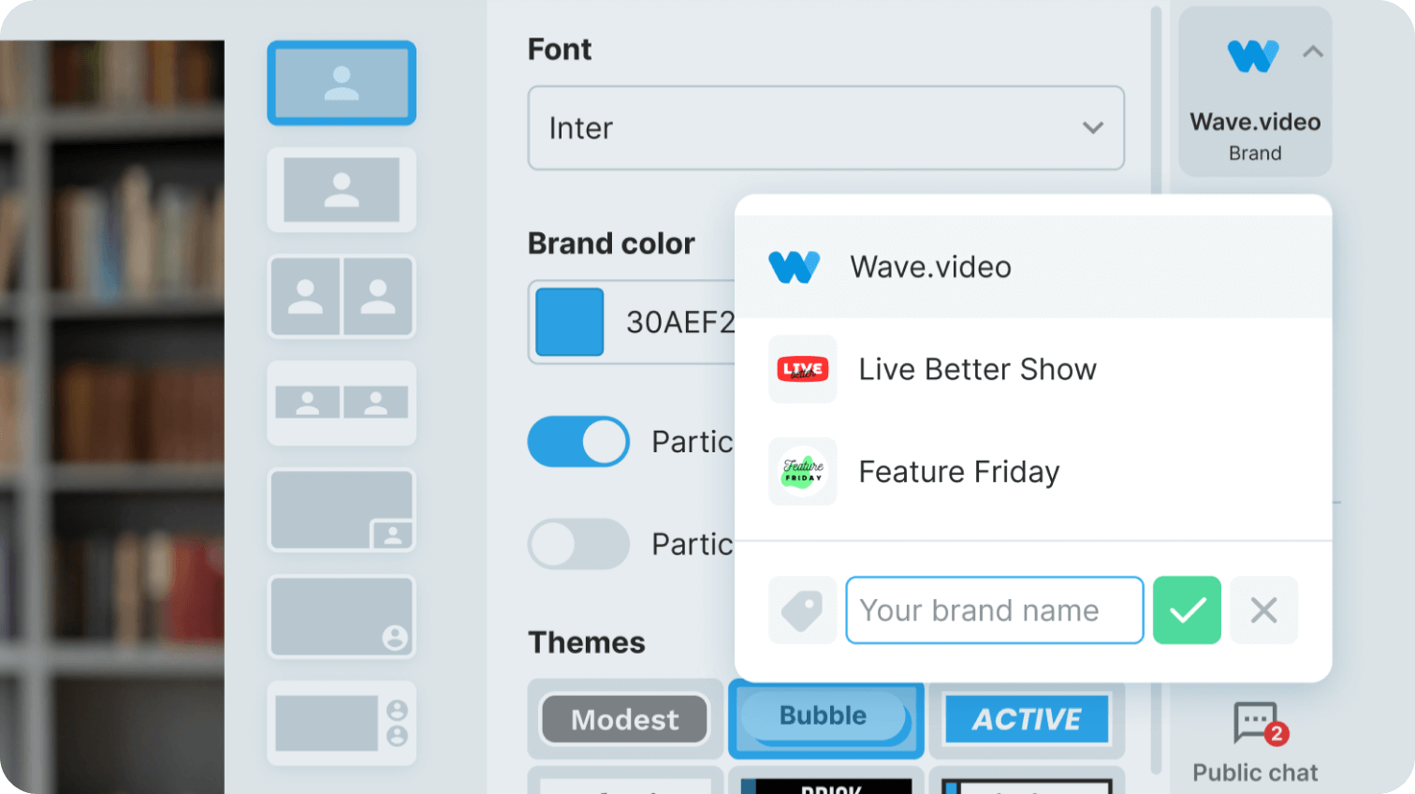
Task: Choose the two-person side-by-side layout
Action: (x=342, y=296)
